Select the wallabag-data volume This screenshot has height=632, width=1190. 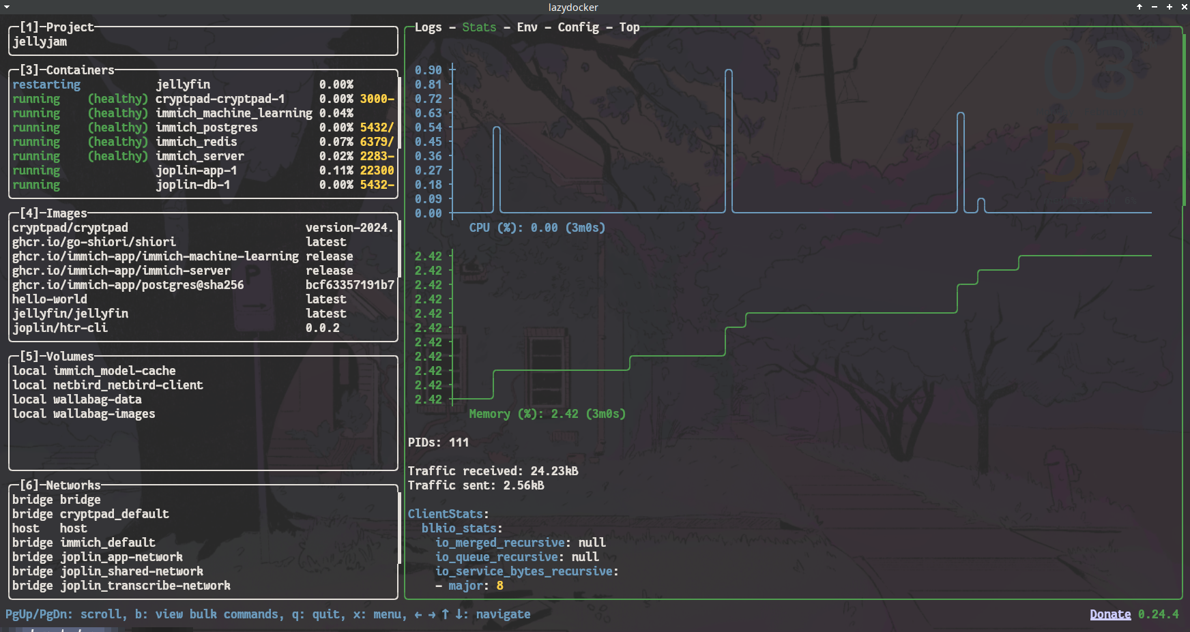point(203,400)
